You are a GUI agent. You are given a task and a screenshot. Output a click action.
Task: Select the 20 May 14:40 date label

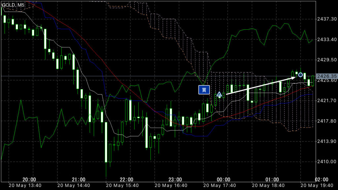point(74,185)
